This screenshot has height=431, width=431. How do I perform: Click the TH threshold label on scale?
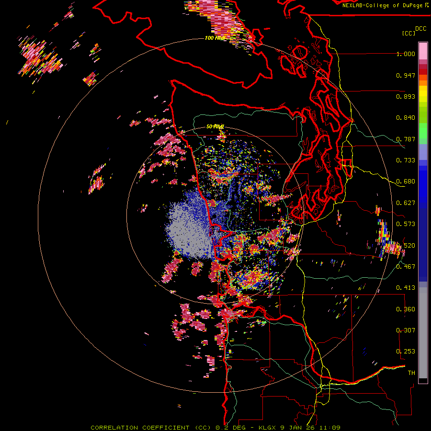click(x=411, y=373)
